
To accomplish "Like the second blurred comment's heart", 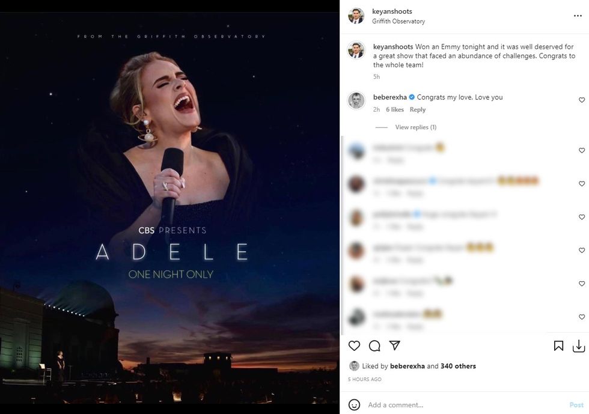I will pyautogui.click(x=581, y=184).
